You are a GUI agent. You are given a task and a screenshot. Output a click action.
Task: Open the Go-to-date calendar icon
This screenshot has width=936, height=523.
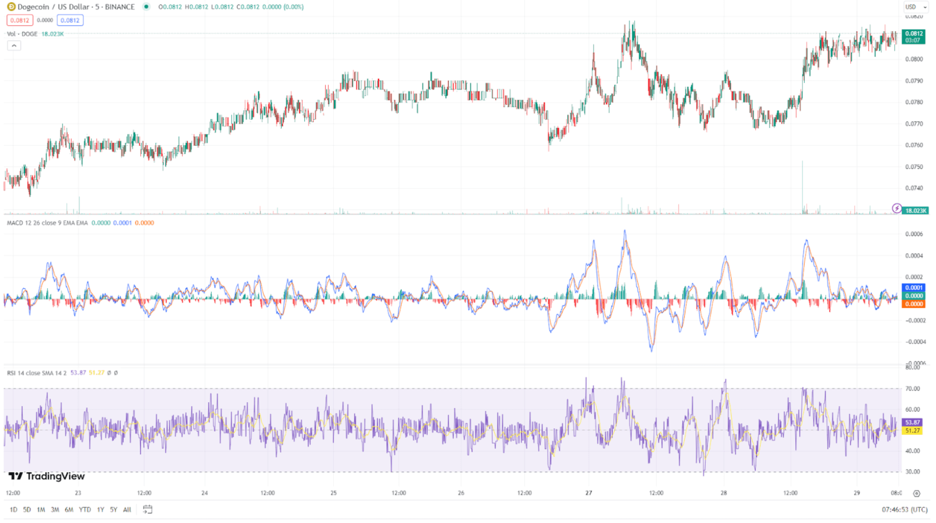[148, 509]
